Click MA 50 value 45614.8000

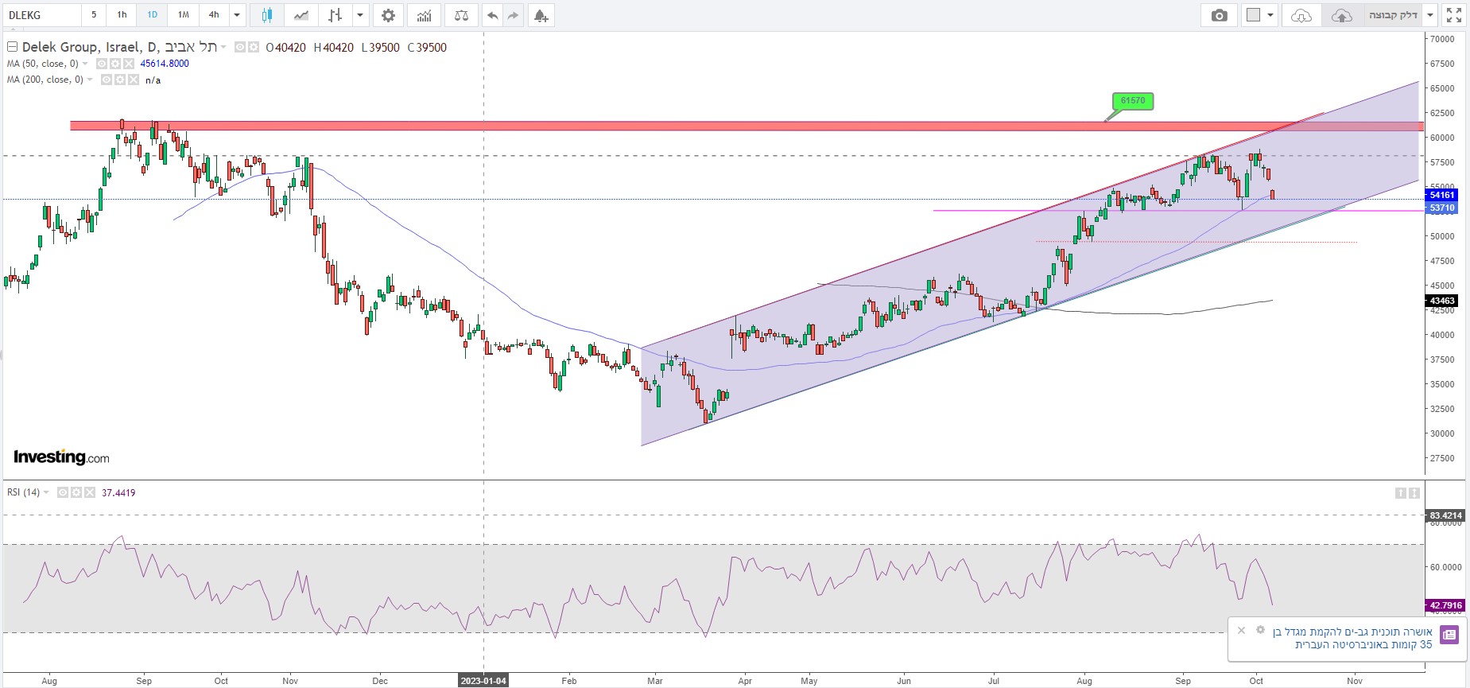165,64
